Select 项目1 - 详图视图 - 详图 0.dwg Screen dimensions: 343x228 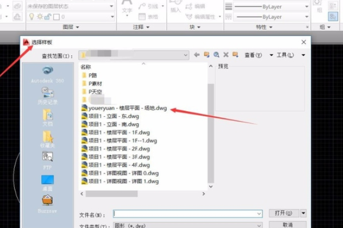120,173
